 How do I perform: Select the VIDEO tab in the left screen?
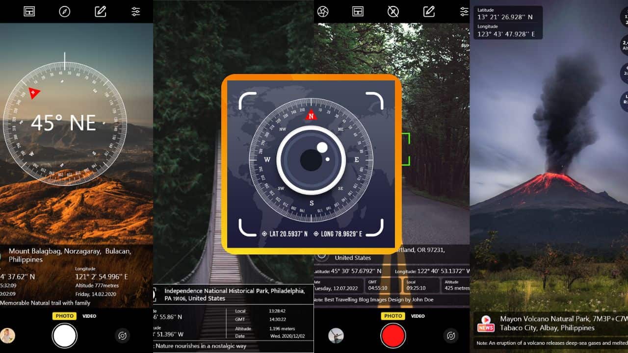(89, 316)
